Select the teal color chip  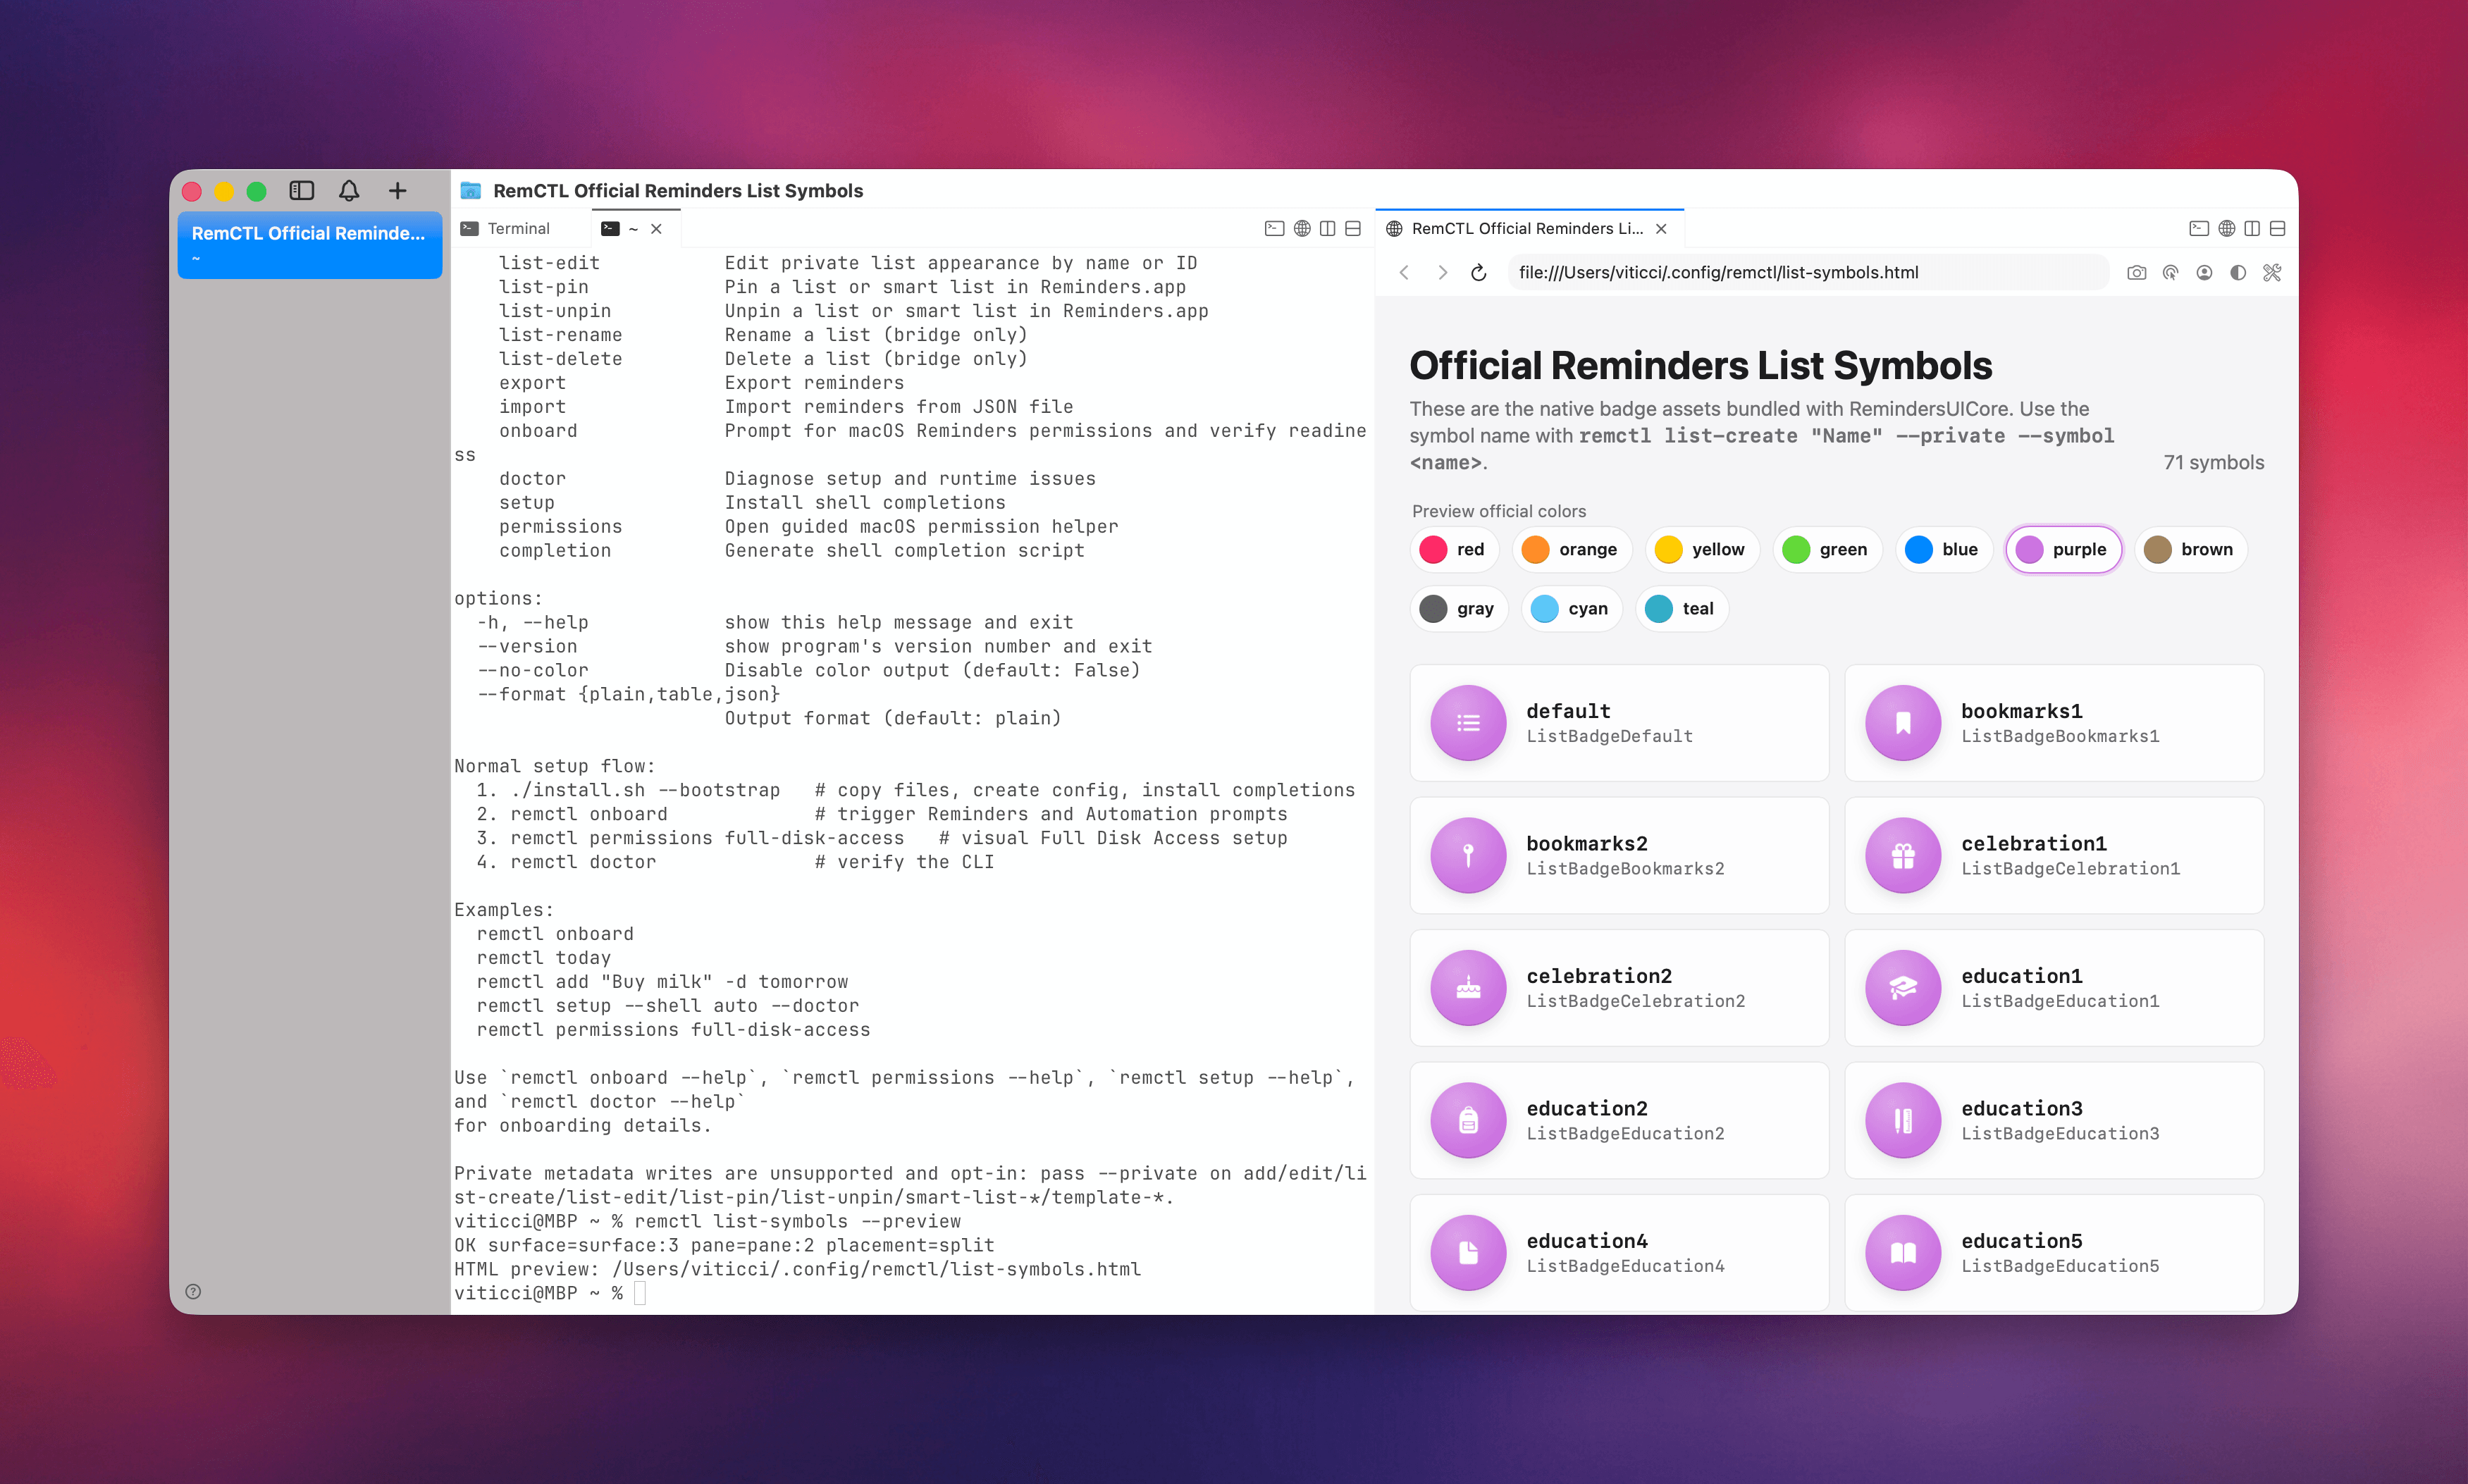(x=1681, y=609)
